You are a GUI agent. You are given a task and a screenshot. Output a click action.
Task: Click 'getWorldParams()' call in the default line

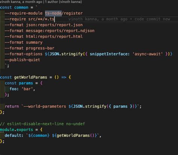75,135
